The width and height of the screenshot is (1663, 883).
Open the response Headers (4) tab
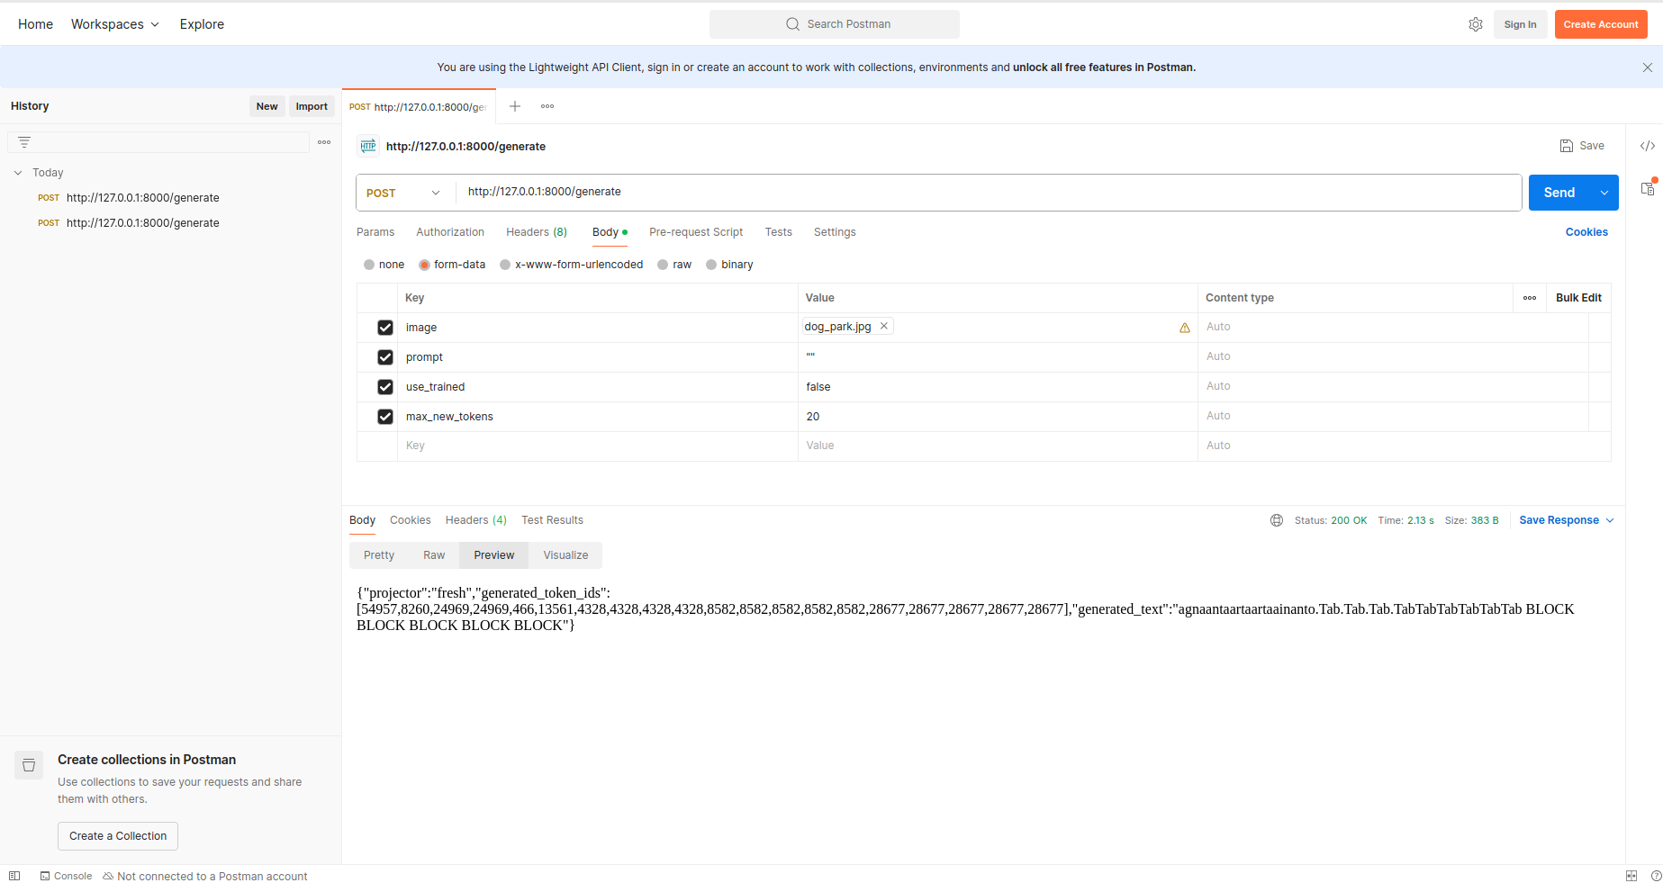[476, 520]
